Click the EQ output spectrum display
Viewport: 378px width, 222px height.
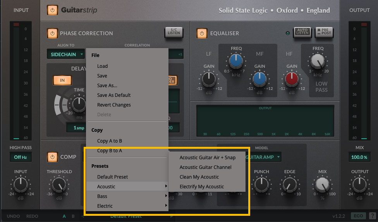point(265,121)
